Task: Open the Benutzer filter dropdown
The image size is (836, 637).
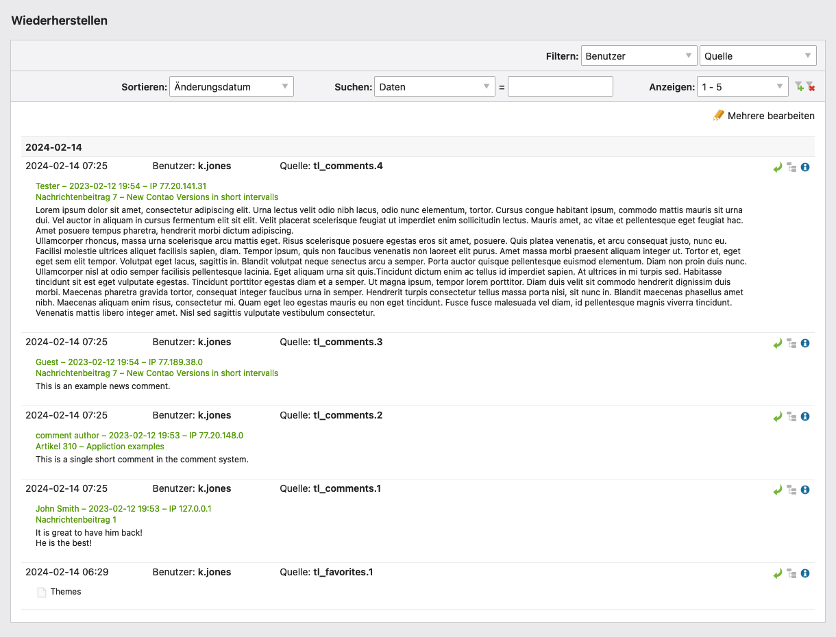Action: pyautogui.click(x=639, y=56)
